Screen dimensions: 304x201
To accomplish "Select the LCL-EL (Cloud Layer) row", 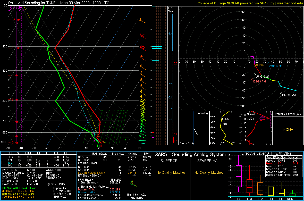I will [114, 173].
